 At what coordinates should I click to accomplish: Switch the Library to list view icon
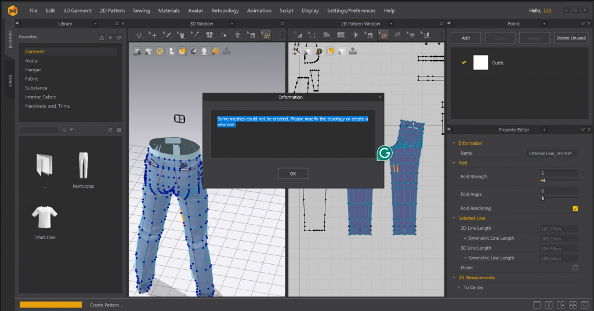[119, 130]
